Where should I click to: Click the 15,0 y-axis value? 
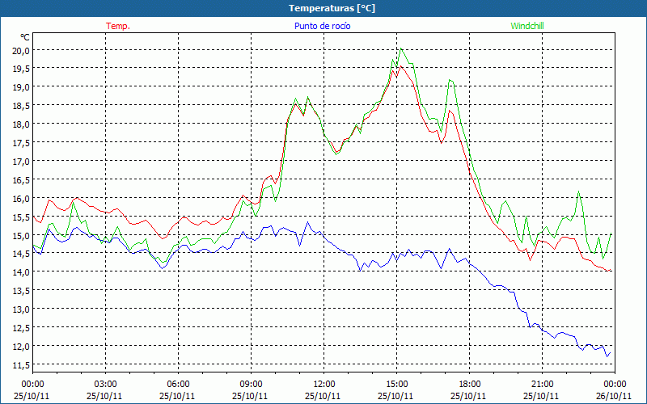click(22, 235)
